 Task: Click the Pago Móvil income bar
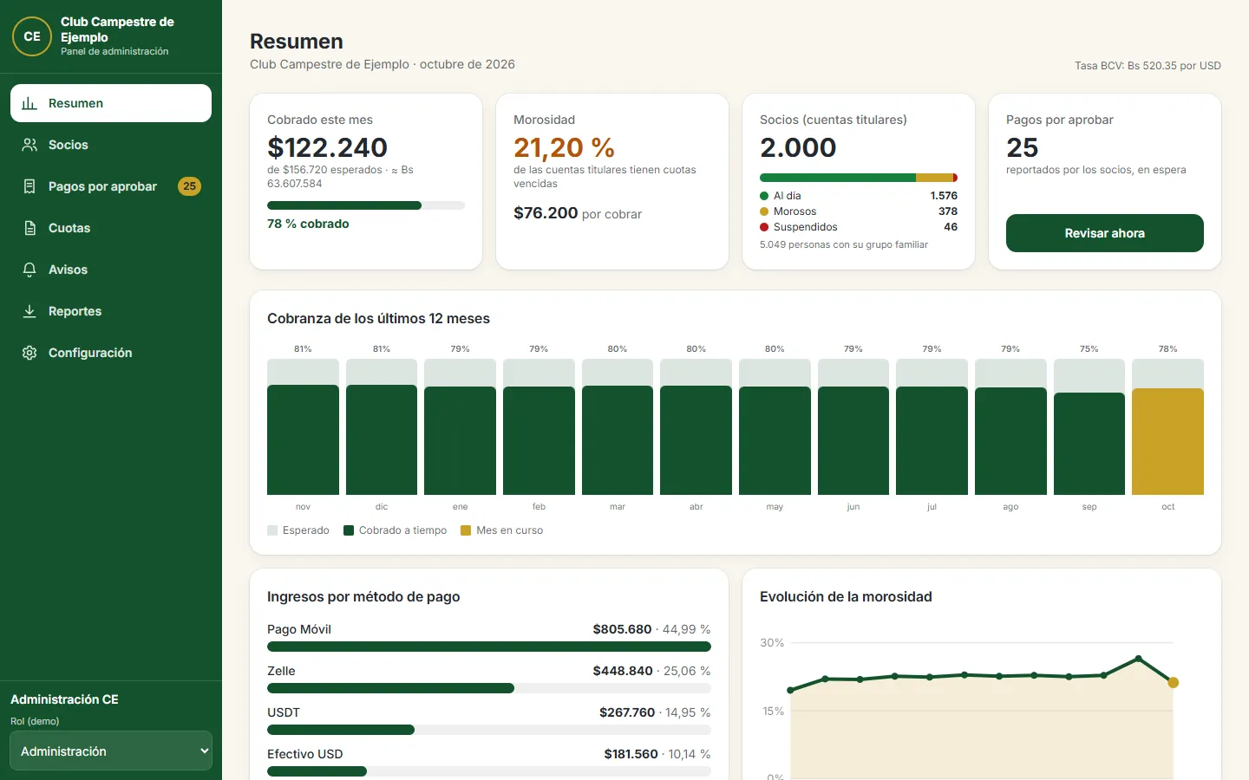point(489,647)
